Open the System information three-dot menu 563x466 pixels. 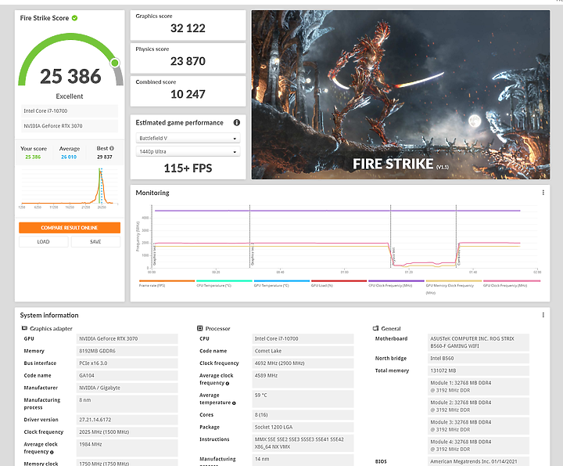point(543,315)
